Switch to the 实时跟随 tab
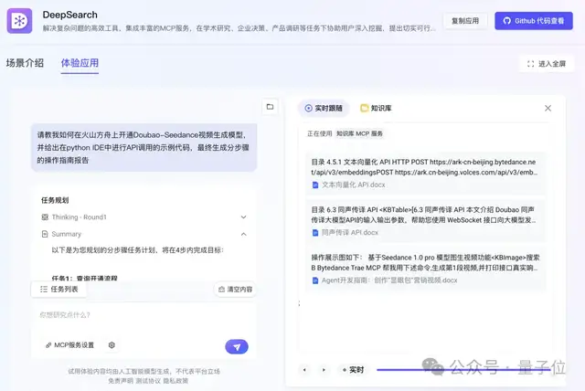Image resolution: width=585 pixels, height=391 pixels. tap(324, 108)
